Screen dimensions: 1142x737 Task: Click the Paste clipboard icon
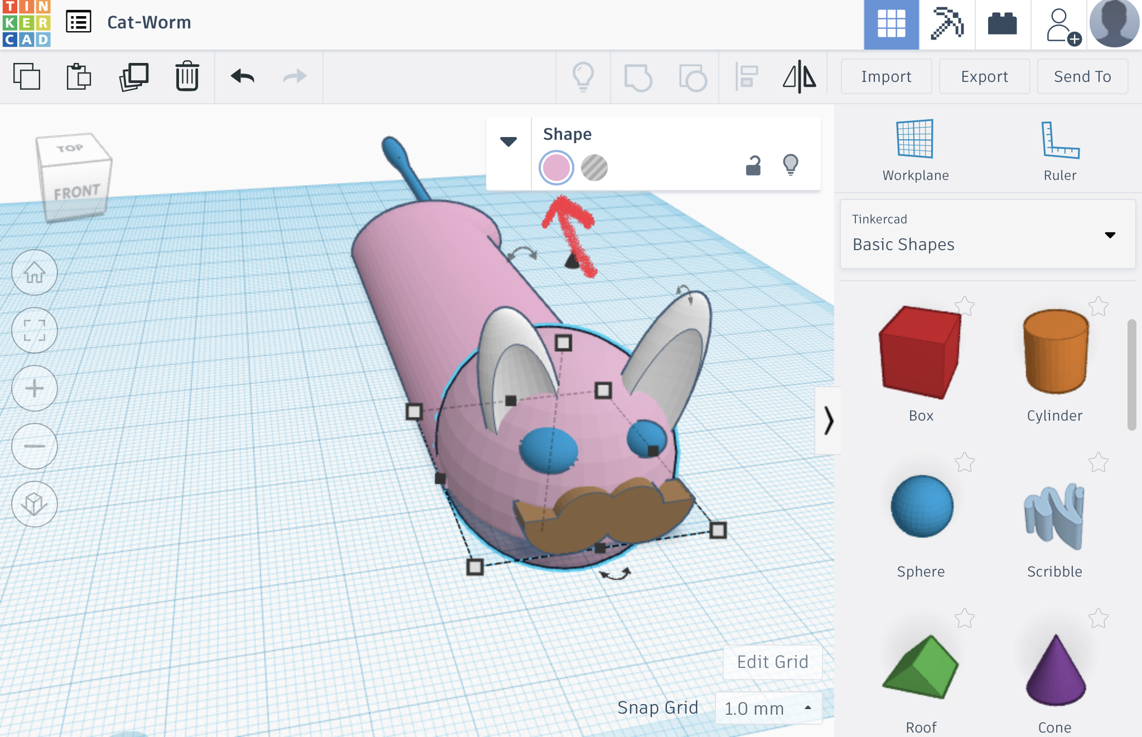point(79,76)
